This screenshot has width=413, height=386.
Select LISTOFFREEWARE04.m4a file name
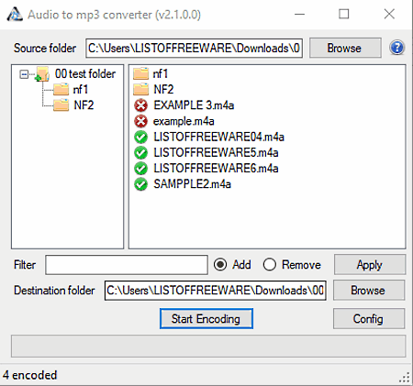218,137
